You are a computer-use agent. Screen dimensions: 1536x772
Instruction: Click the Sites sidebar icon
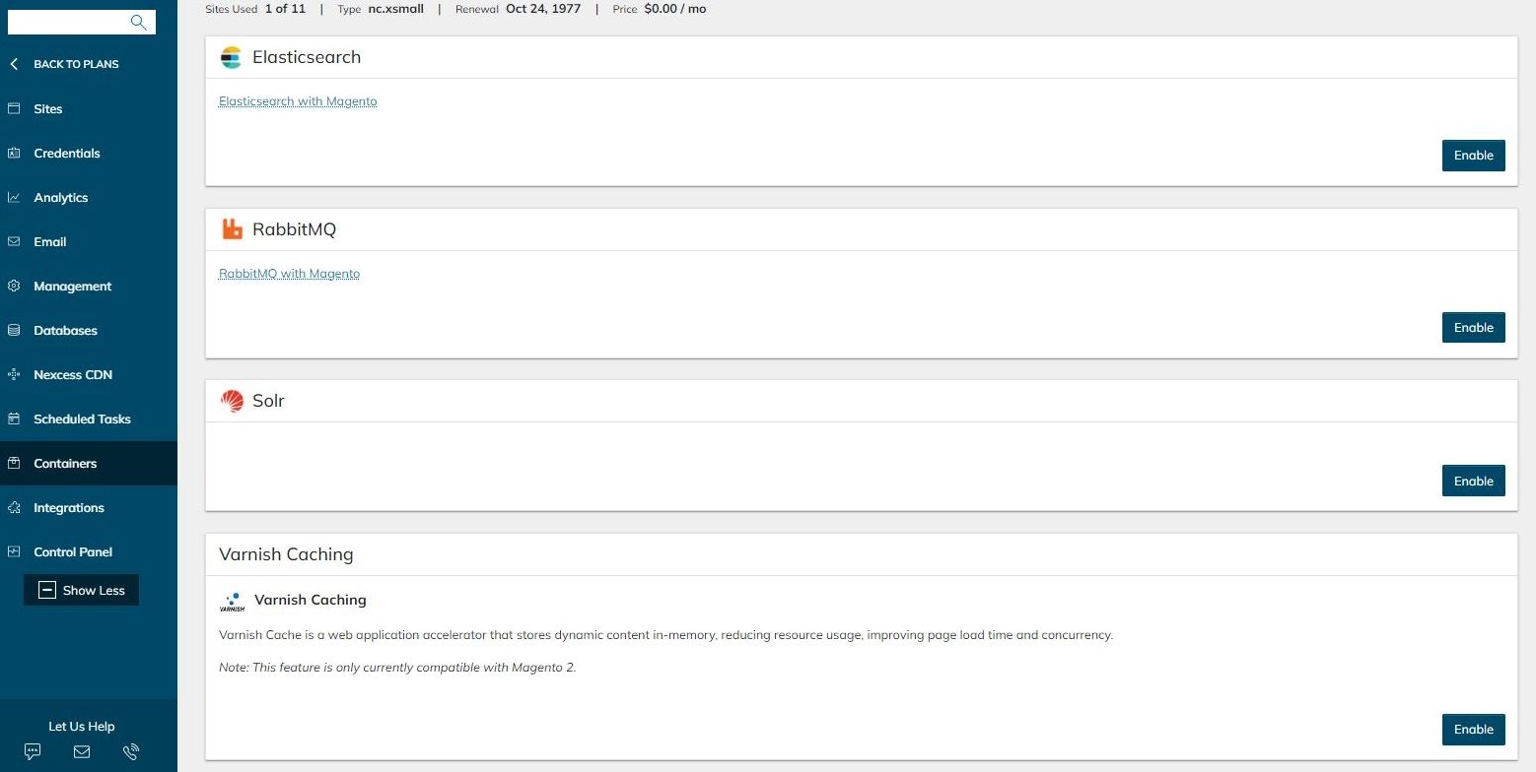click(14, 108)
